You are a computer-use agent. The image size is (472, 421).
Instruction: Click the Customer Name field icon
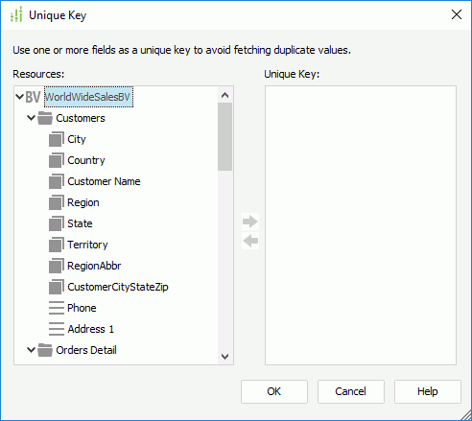click(57, 181)
